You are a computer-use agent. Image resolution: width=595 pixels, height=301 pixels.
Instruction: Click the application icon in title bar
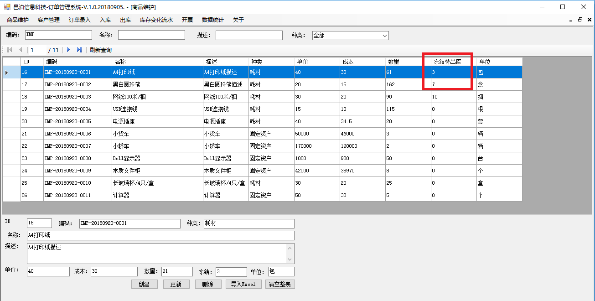pyautogui.click(x=7, y=7)
